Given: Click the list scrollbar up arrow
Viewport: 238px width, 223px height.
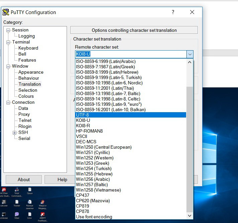Looking at the screenshot, I should 189,62.
